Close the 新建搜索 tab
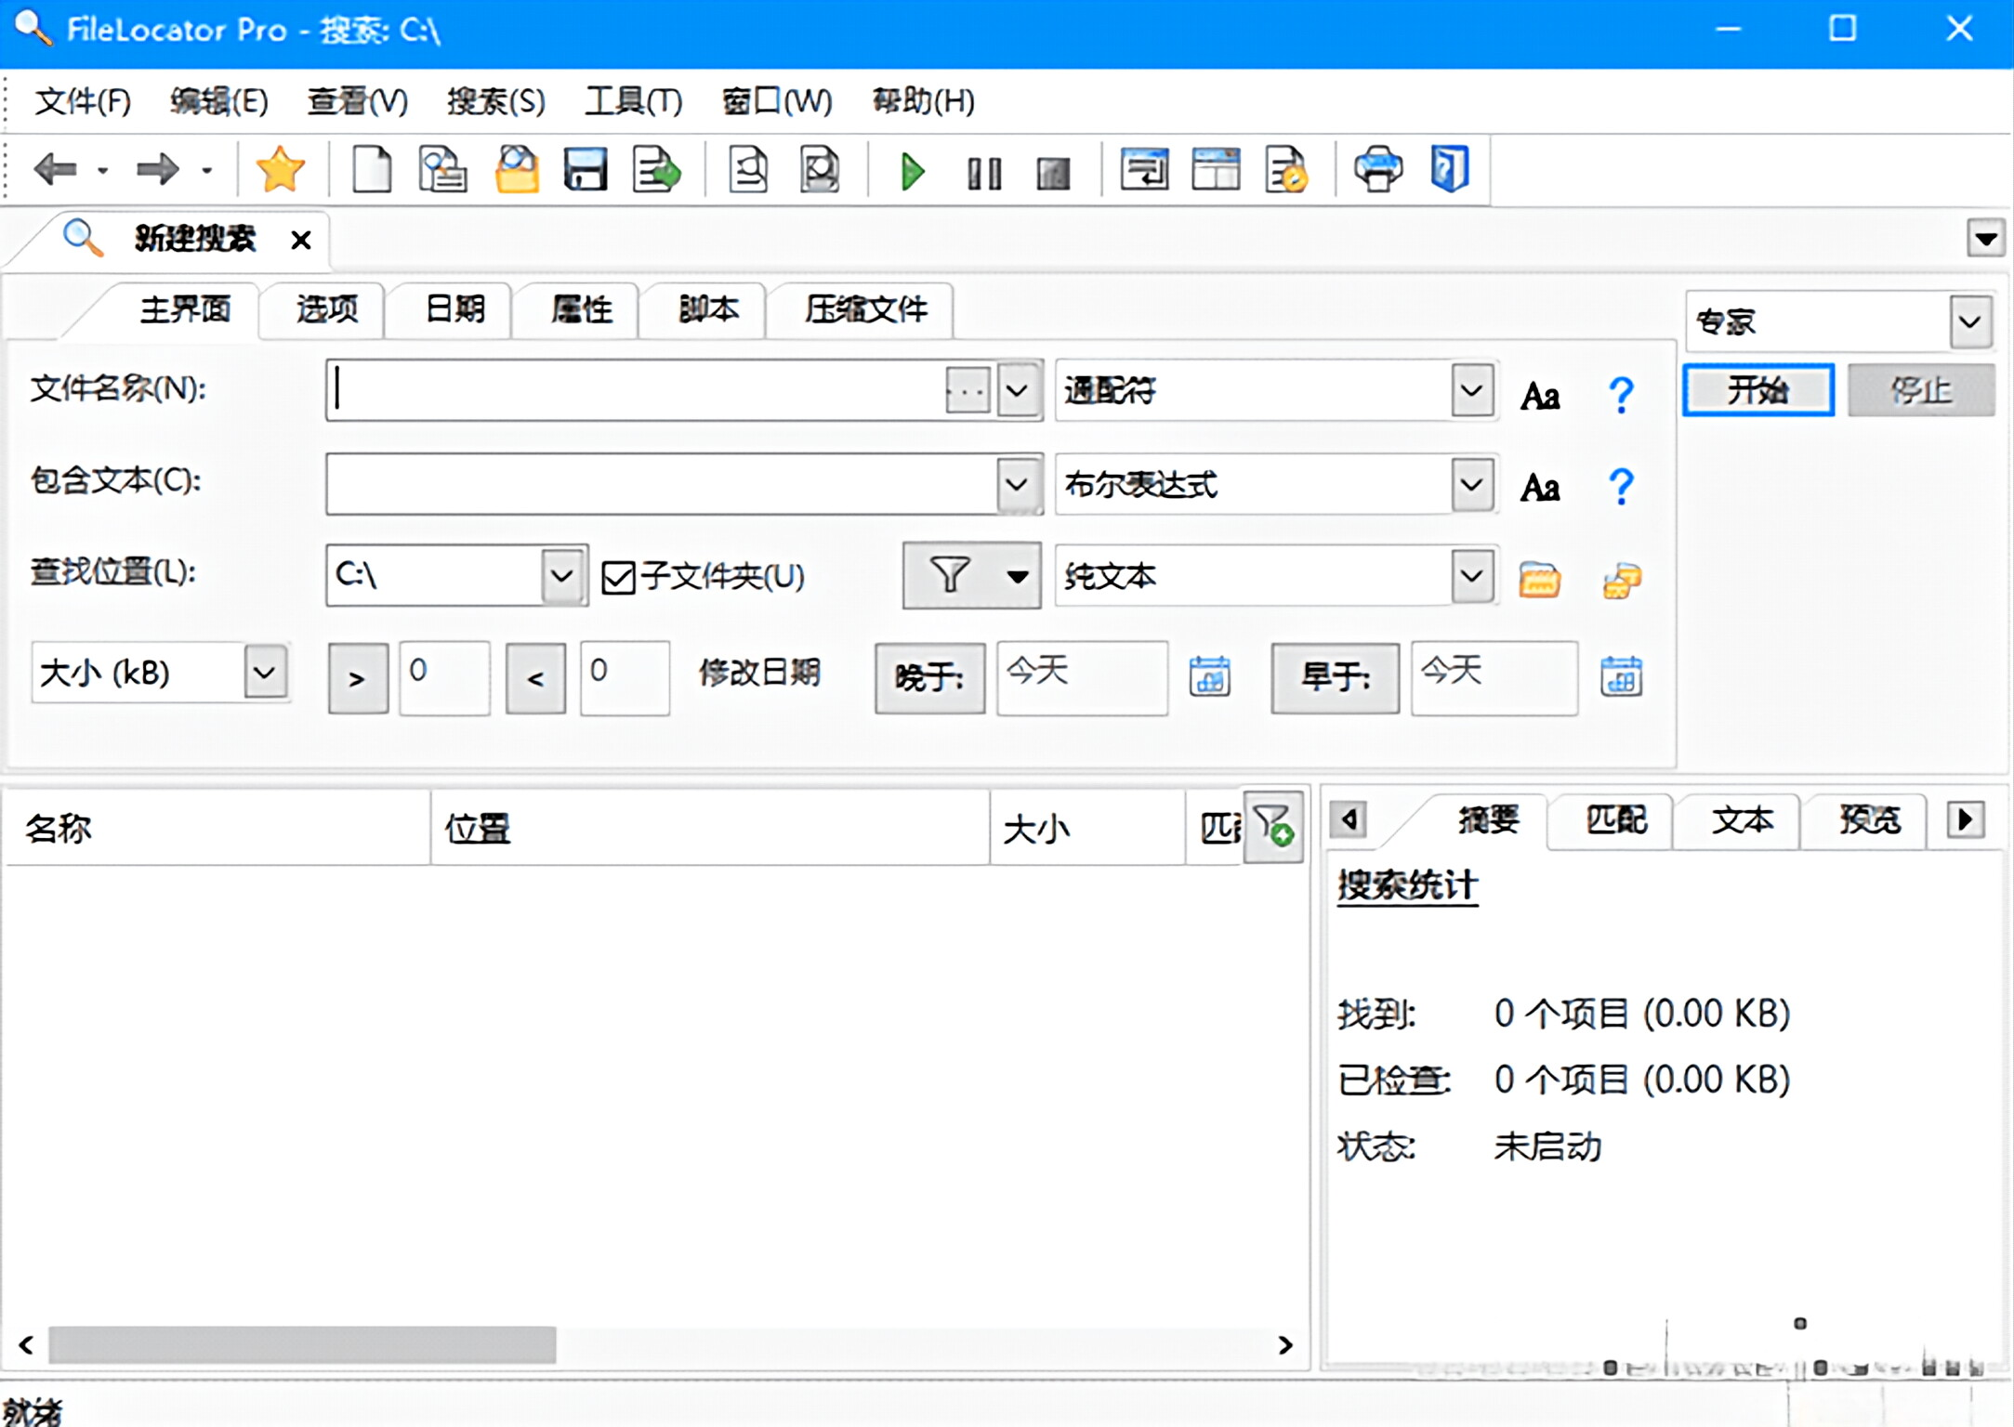This screenshot has height=1427, width=2014. (300, 241)
